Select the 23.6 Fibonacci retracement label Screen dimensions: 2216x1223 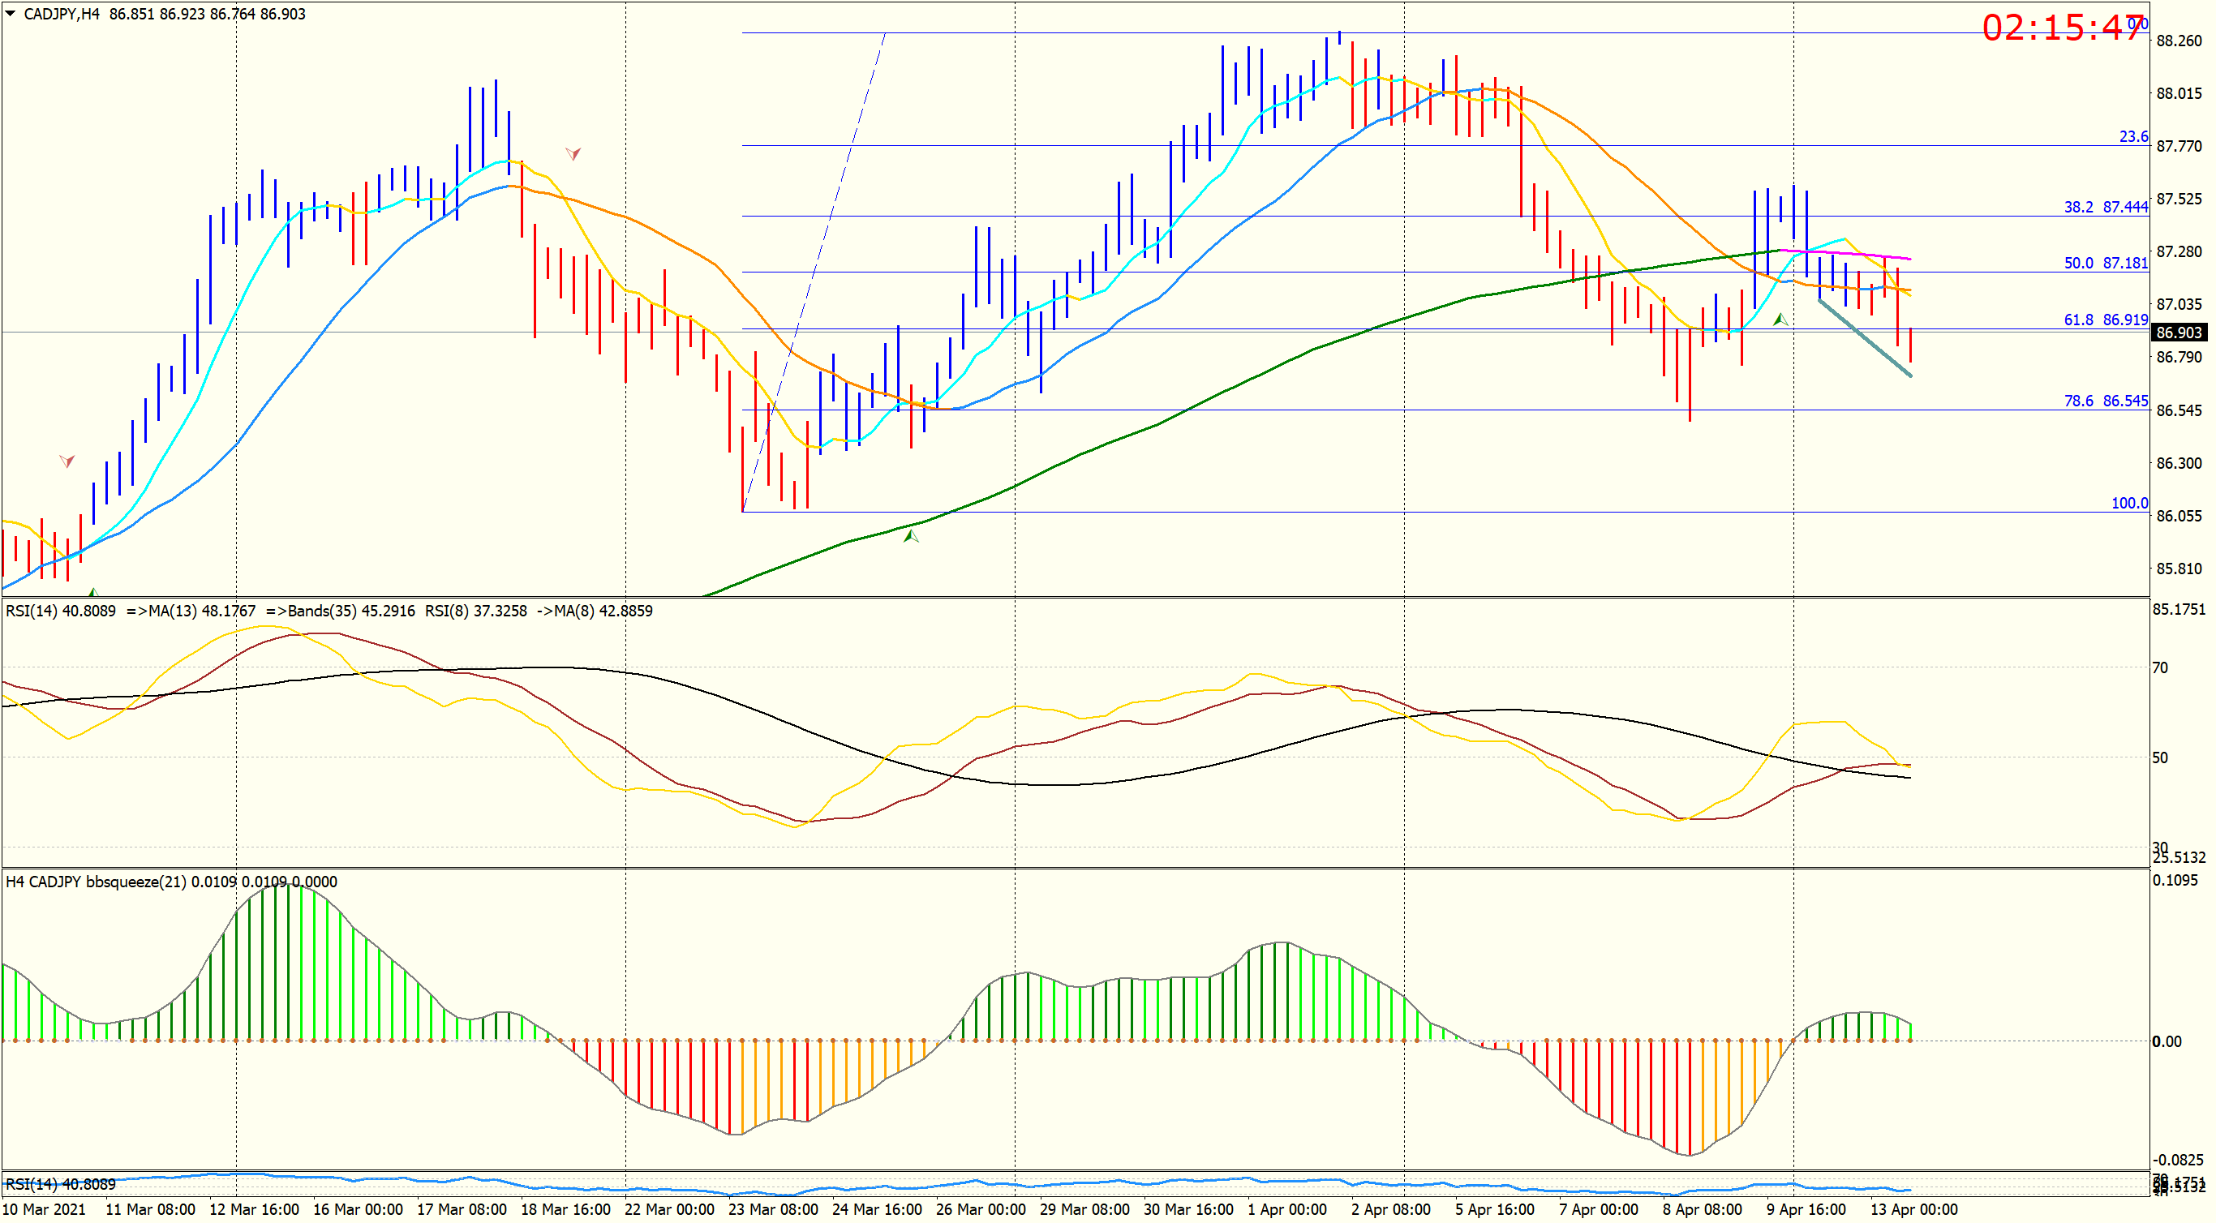pyautogui.click(x=2133, y=136)
